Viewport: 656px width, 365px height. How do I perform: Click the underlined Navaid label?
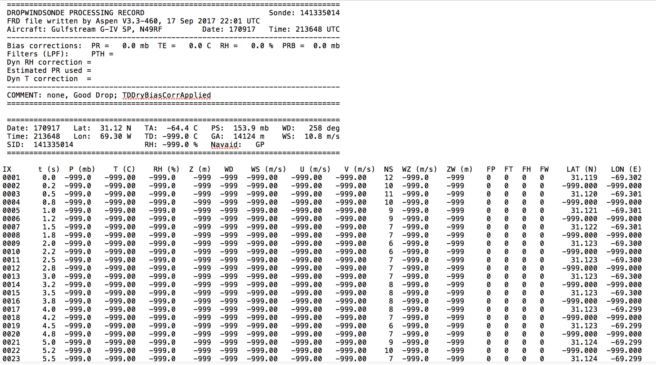224,145
